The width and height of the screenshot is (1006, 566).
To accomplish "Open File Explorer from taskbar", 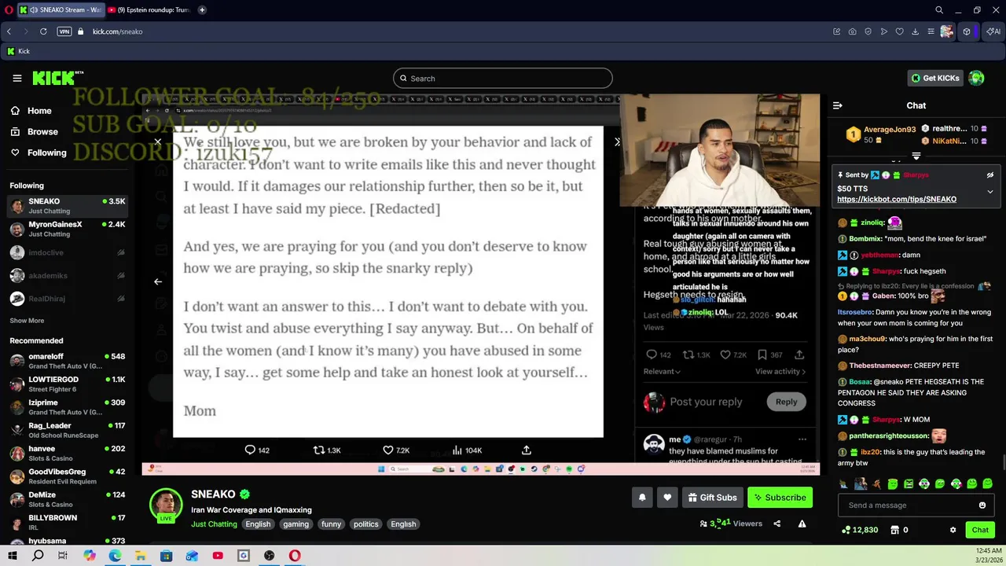I will tap(140, 556).
